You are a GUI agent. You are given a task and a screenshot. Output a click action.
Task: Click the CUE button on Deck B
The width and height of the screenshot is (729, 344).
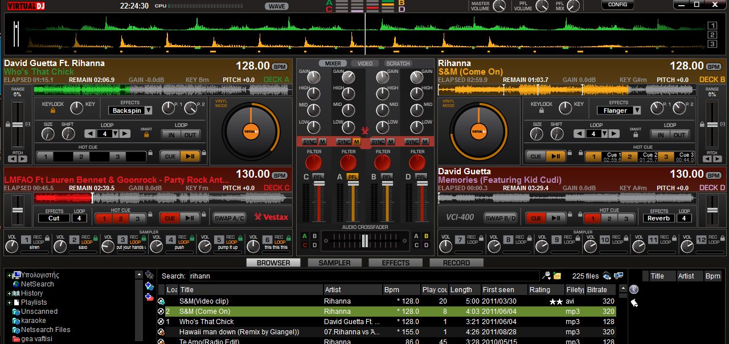(x=535, y=157)
